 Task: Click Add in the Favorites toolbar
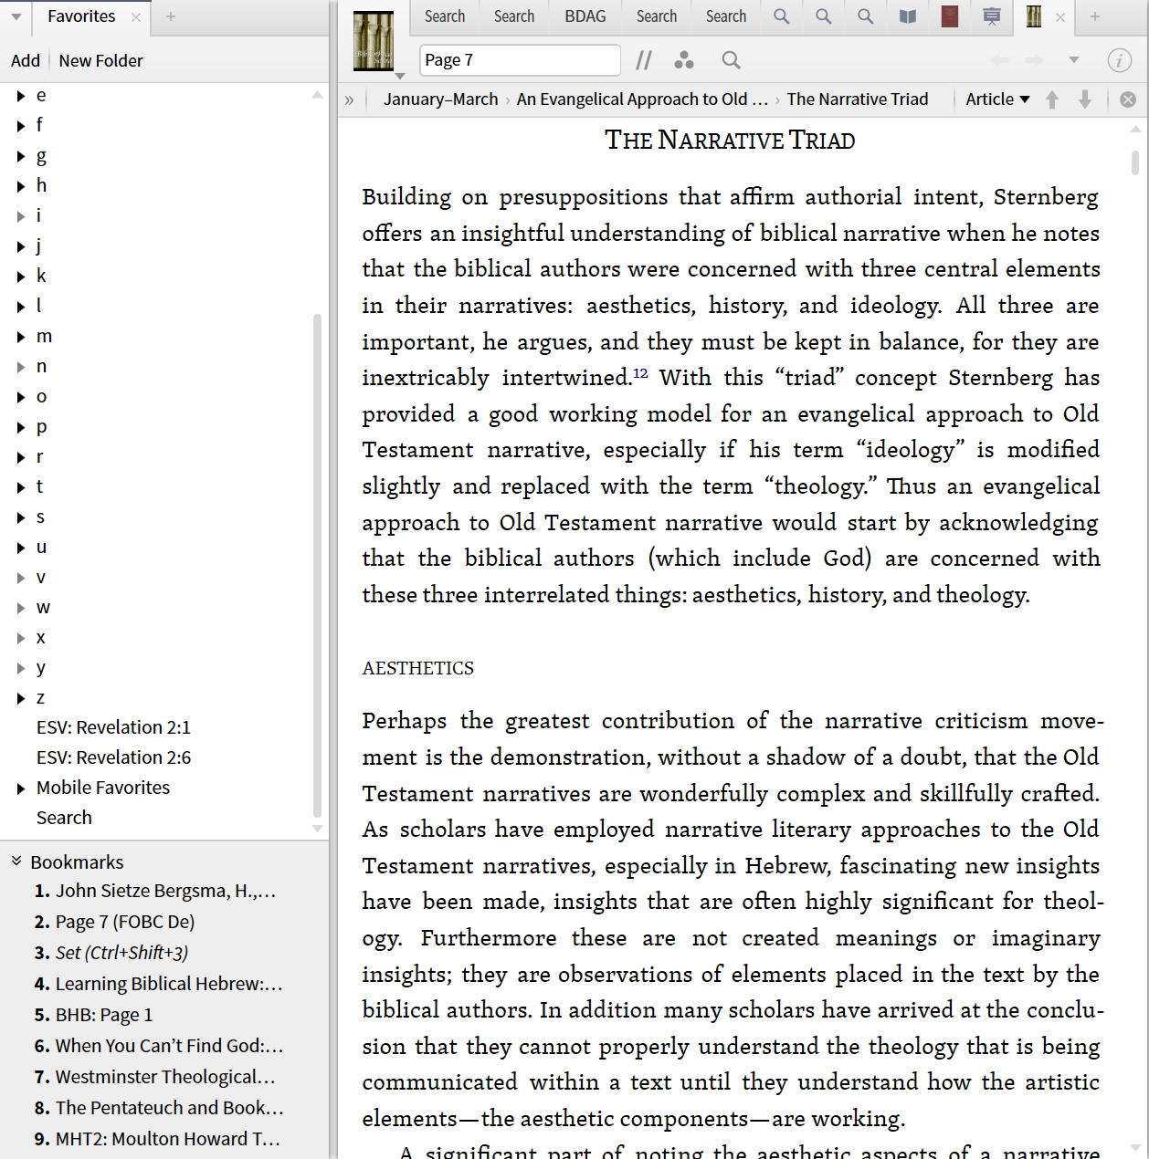tap(26, 60)
